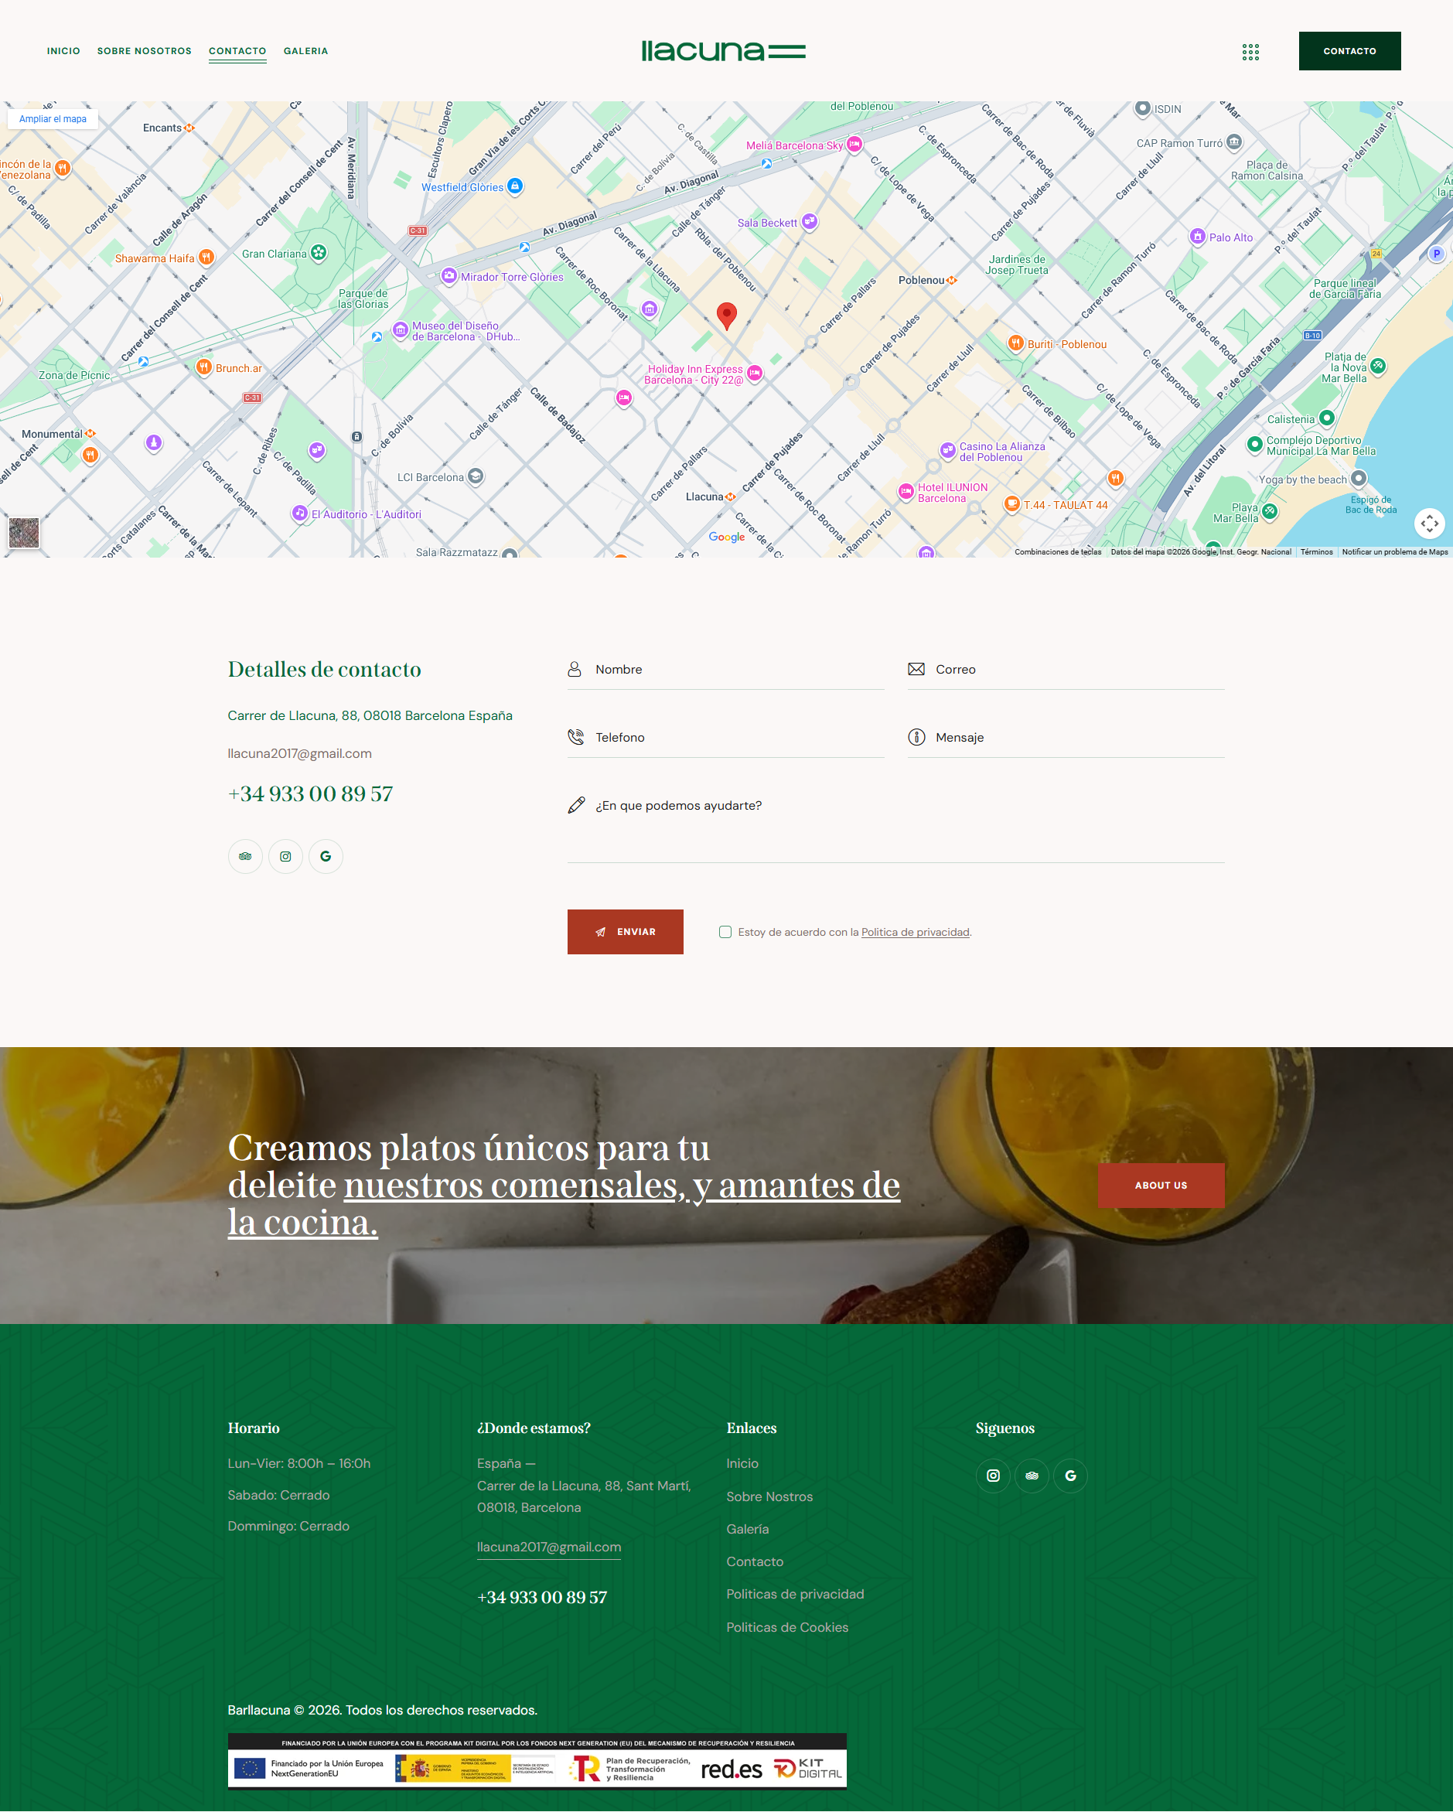Click the ABOUT US button
1453x1812 pixels.
1161,1186
